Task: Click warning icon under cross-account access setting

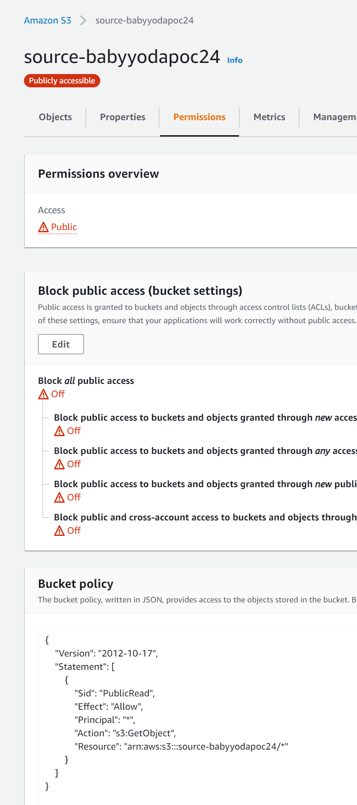Action: tap(59, 531)
